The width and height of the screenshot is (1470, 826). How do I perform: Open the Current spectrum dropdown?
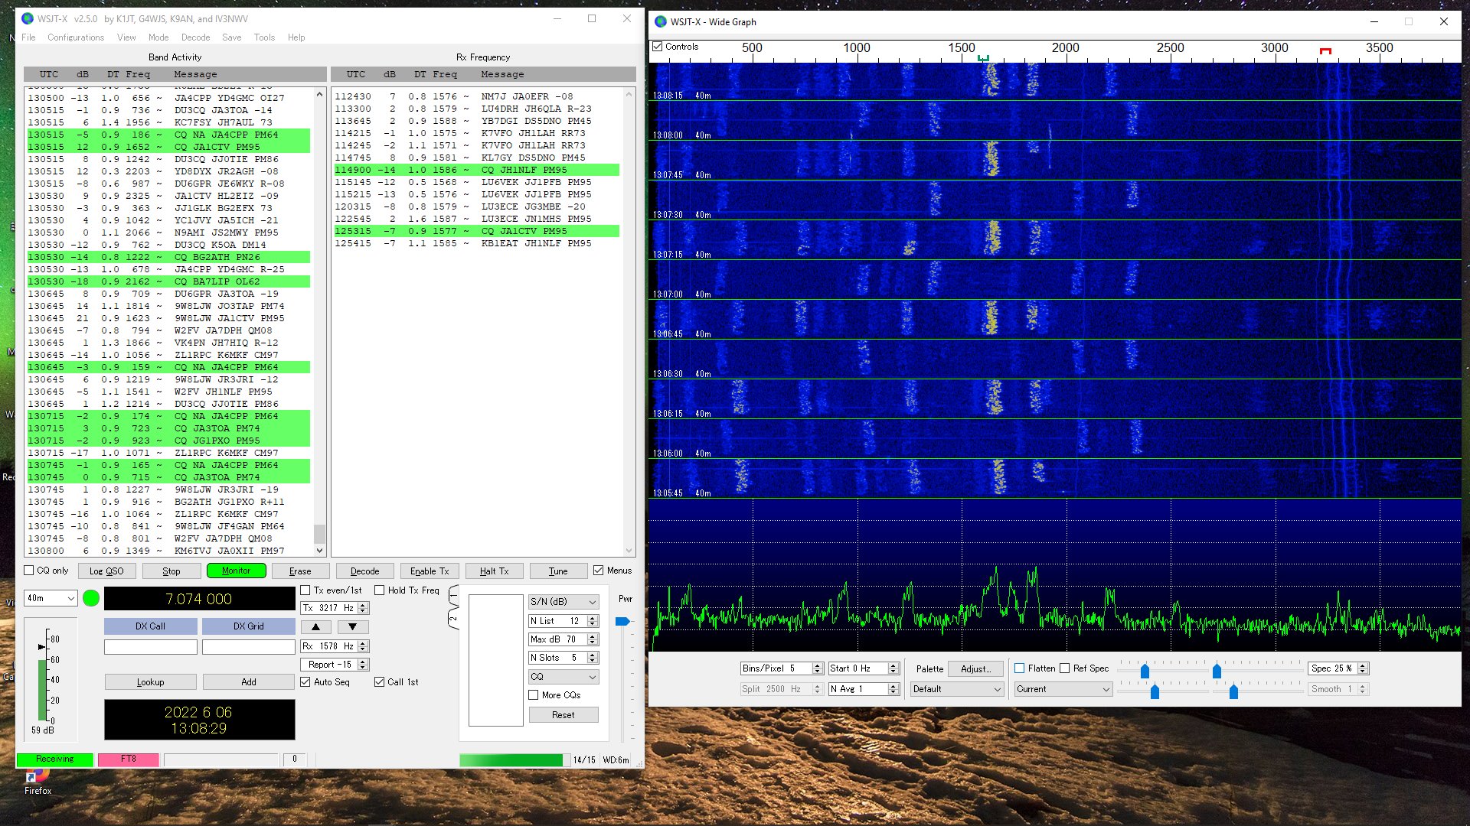tap(1063, 689)
